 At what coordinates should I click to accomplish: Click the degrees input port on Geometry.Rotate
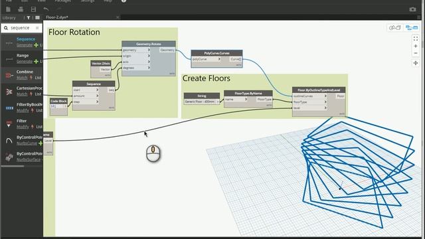tap(135, 68)
